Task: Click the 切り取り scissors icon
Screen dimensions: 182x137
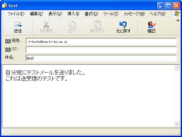Action: click(x=46, y=25)
